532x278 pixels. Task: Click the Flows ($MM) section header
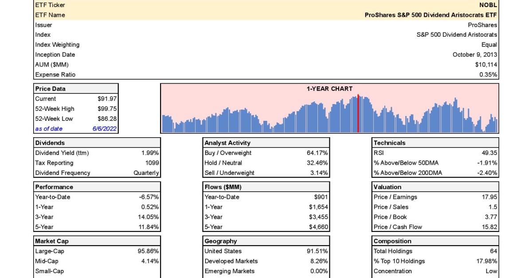point(266,187)
